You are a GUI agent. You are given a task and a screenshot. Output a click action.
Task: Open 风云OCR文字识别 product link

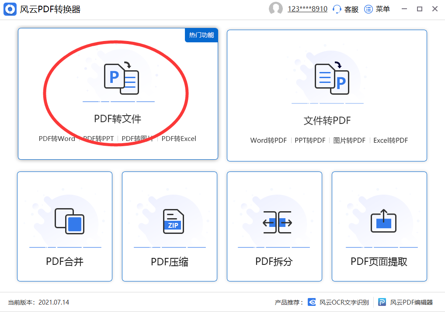[344, 302]
